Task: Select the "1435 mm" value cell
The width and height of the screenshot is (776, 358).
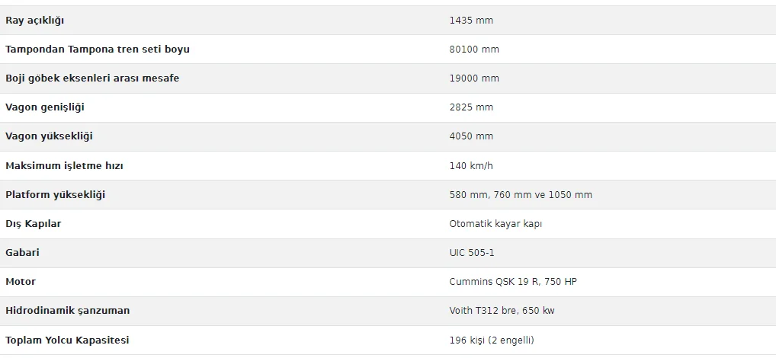Action: 471,21
